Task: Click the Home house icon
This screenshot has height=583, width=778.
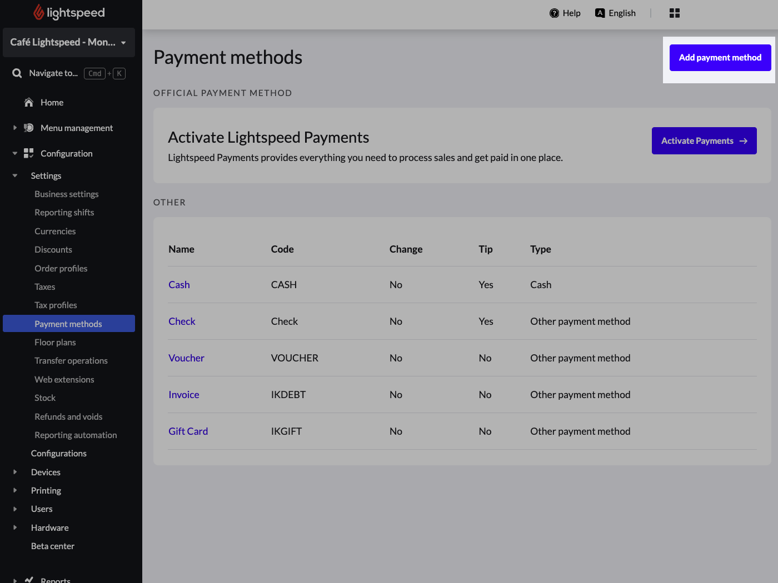Action: point(29,103)
